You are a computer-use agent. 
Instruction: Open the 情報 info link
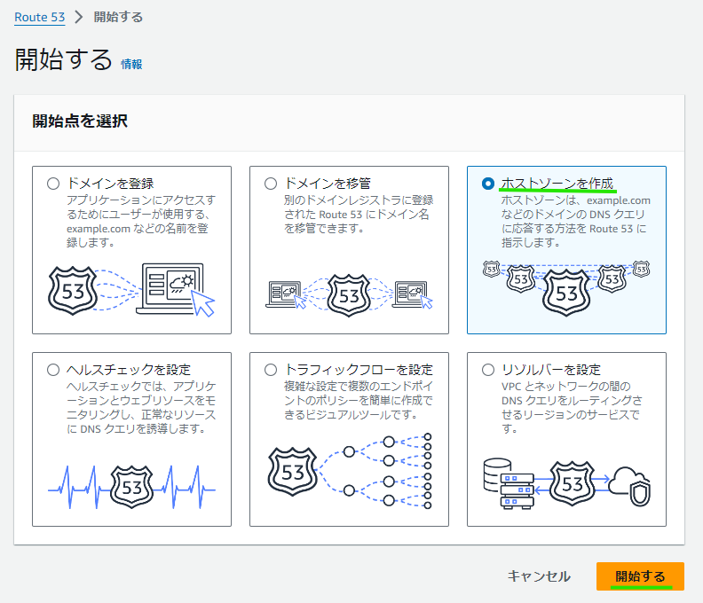(131, 64)
